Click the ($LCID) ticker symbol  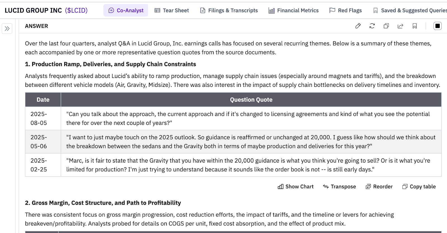(76, 10)
